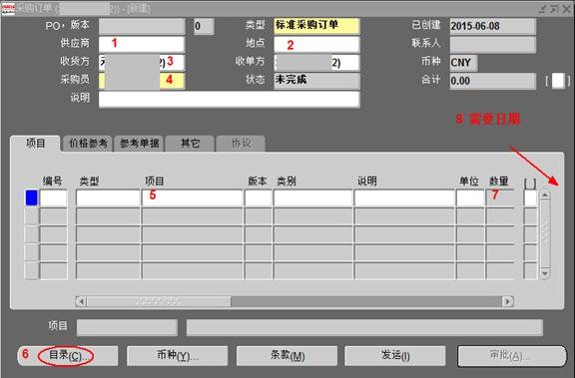The image size is (575, 378).
Task: Click the 币种(Y)... currency button
Action: [x=177, y=356]
